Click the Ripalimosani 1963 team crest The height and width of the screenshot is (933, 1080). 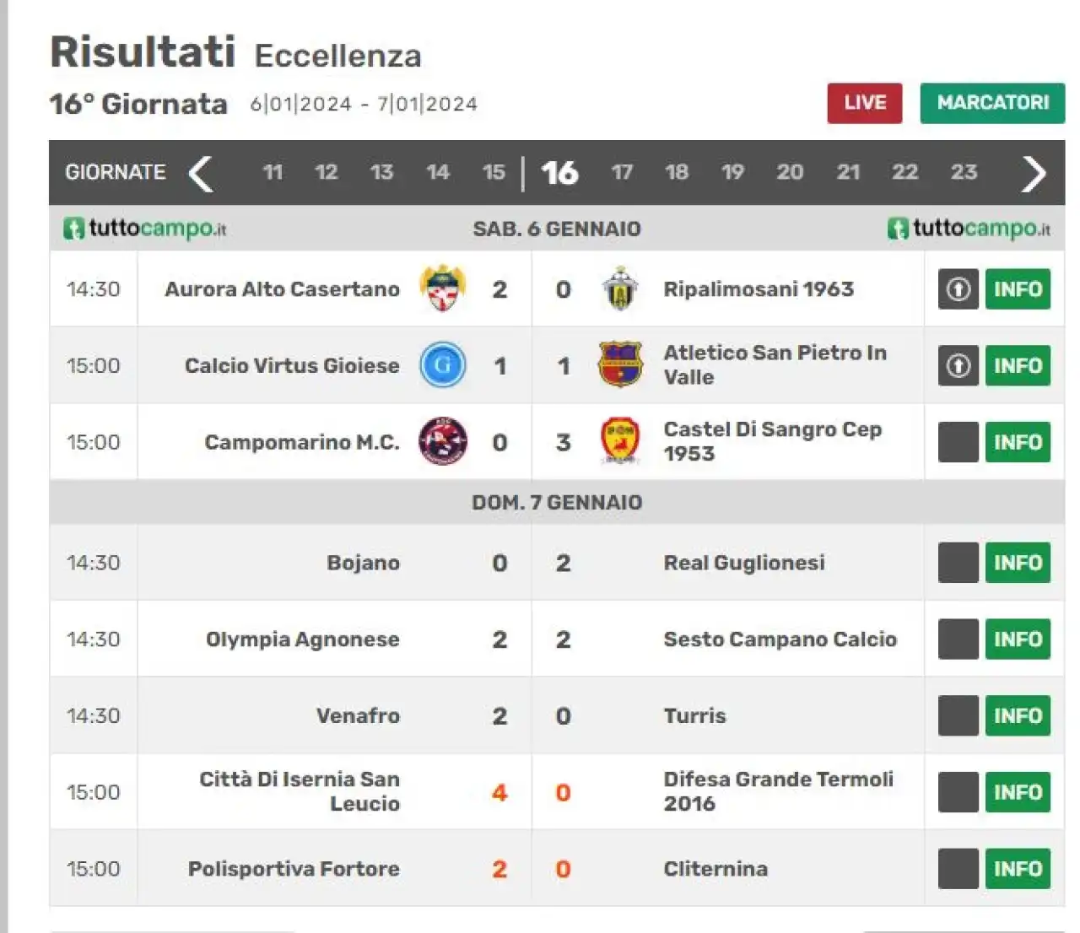620,289
